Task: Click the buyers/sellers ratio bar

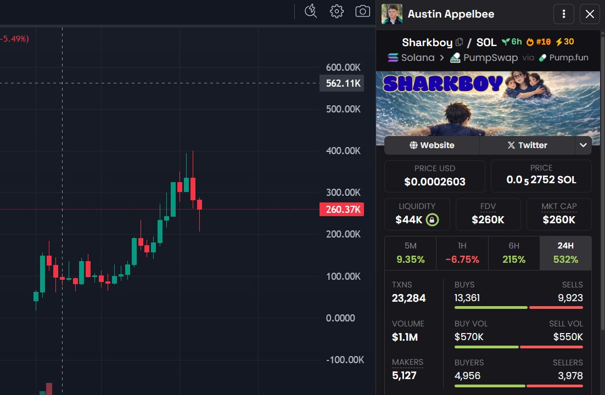Action: tap(519, 386)
